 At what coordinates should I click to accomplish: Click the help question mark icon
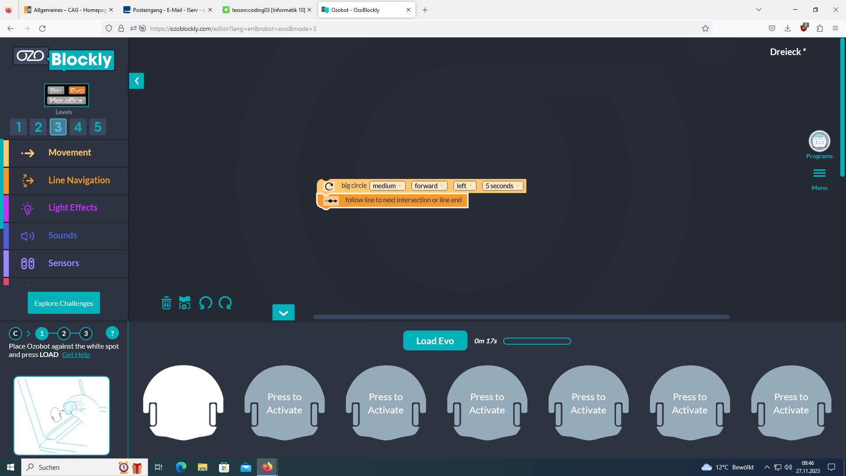pos(112,333)
